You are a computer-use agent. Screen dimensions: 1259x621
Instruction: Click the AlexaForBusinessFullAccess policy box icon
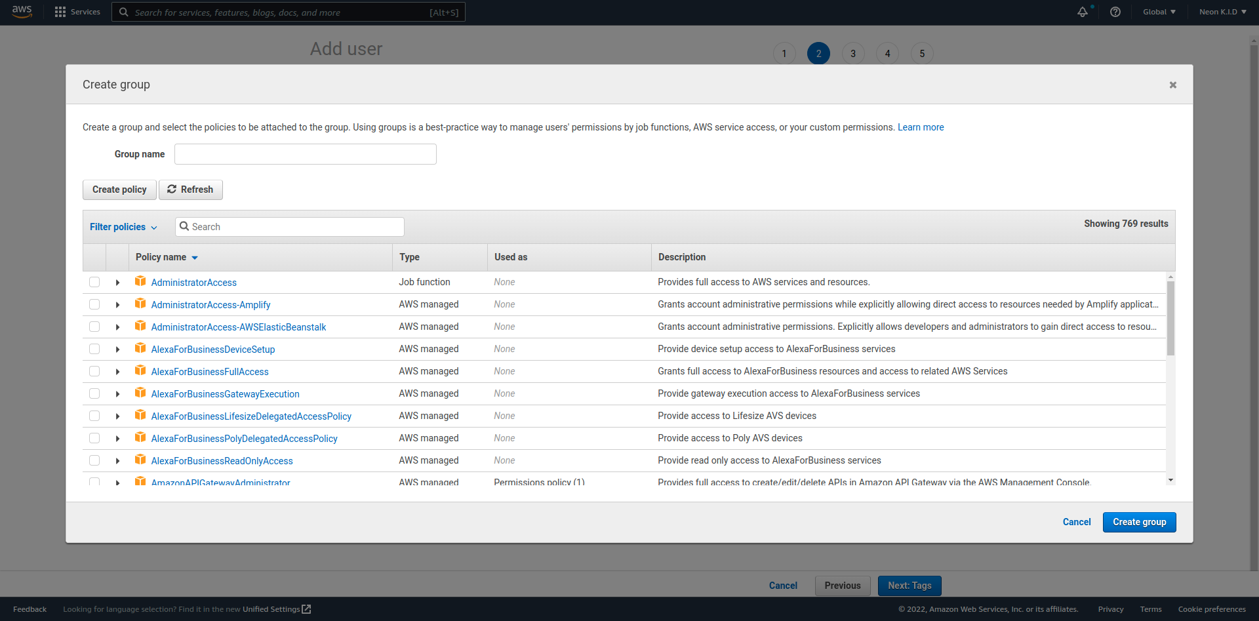click(x=140, y=371)
